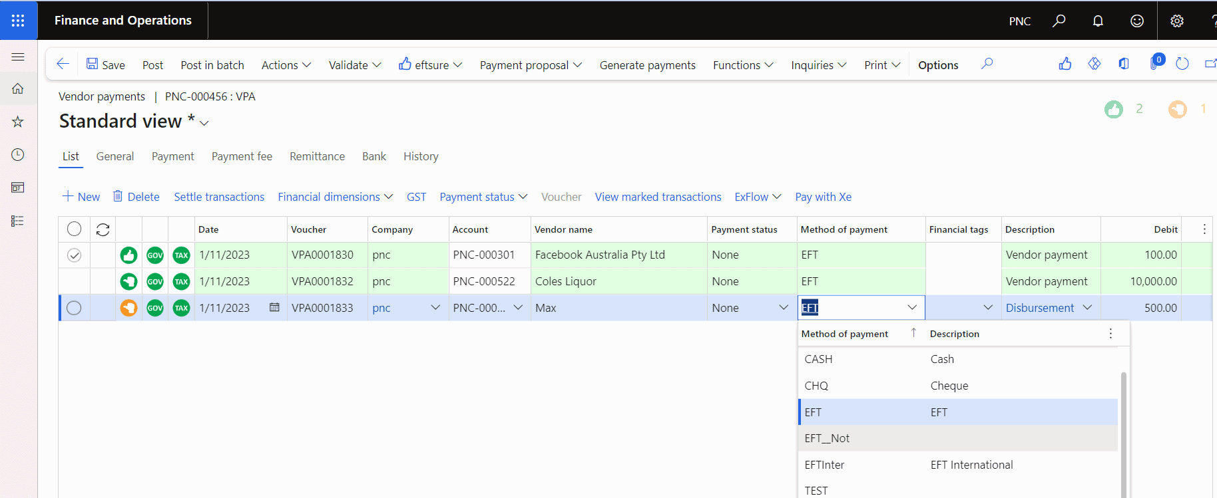
Task: Select the row marker for VPA0001833
Action: click(74, 308)
